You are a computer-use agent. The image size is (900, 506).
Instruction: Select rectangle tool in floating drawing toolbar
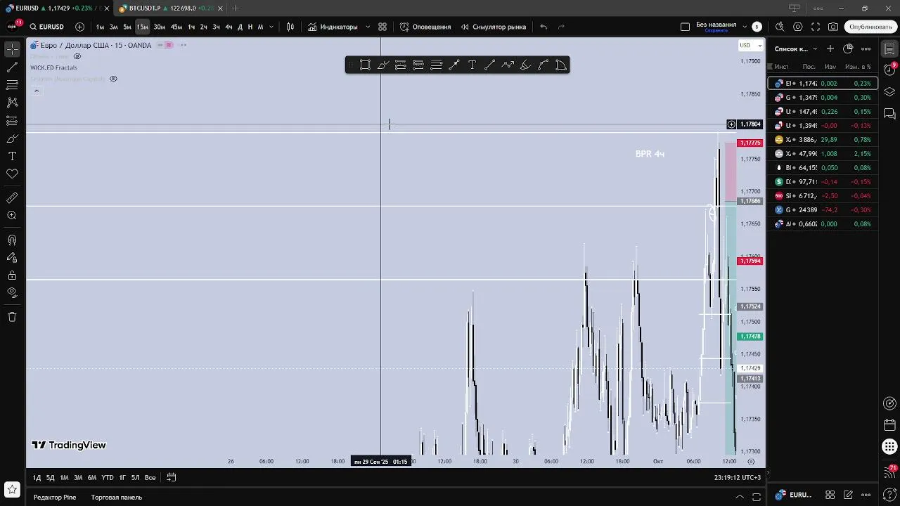coord(365,65)
